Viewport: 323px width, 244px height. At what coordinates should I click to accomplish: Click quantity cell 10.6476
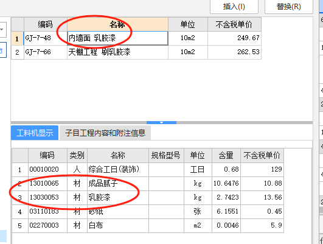click(226, 183)
